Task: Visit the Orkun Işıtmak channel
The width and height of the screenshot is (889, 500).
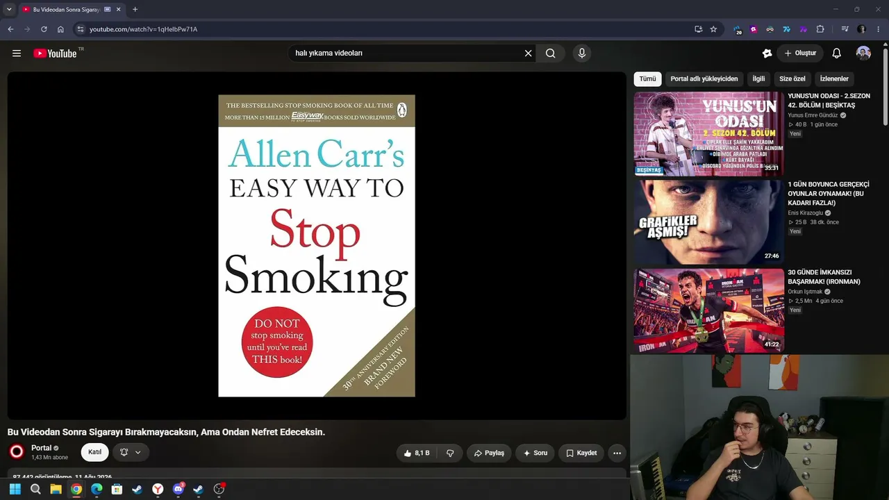Action: point(804,292)
